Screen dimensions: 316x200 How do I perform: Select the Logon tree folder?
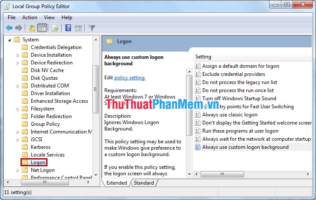click(34, 162)
